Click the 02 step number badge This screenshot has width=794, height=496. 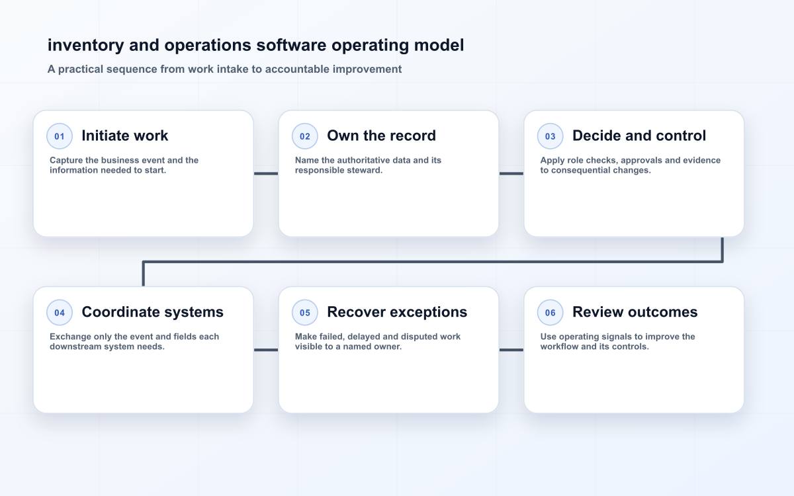pyautogui.click(x=305, y=136)
